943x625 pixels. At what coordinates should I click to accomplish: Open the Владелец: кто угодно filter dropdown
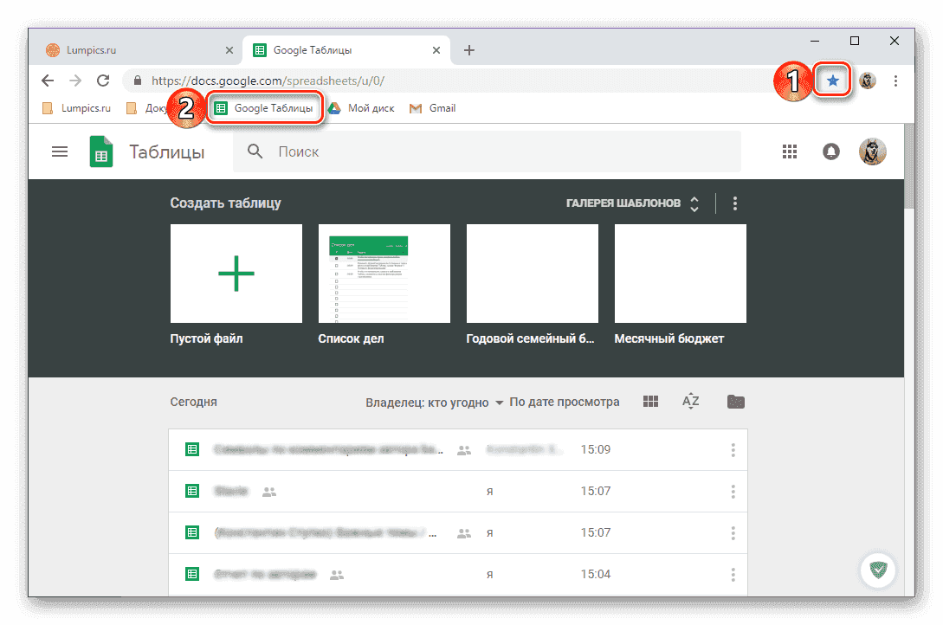433,402
